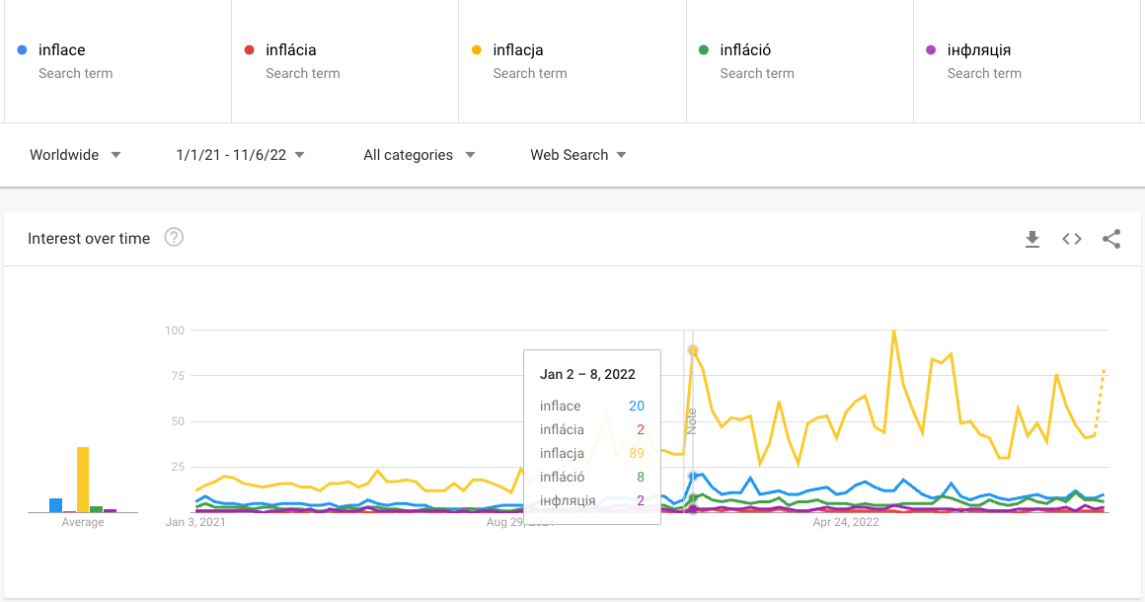Click the blue average bar for inflace

(x=56, y=505)
